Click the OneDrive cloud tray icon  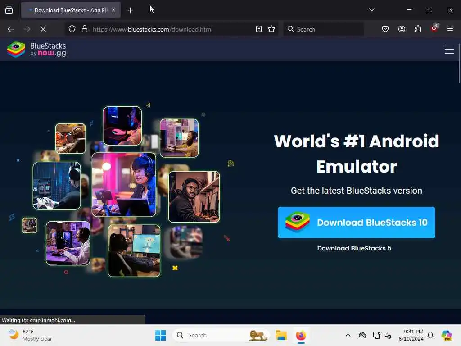coord(362,335)
